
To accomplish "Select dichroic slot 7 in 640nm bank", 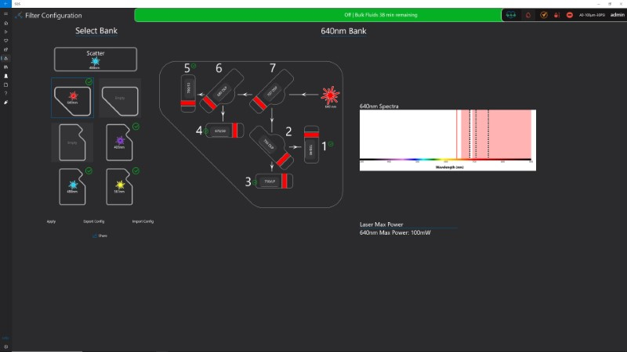I will point(272,91).
